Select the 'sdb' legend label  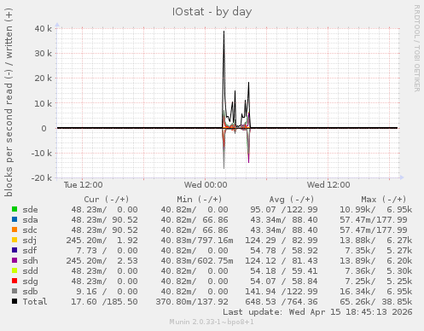[30, 292]
